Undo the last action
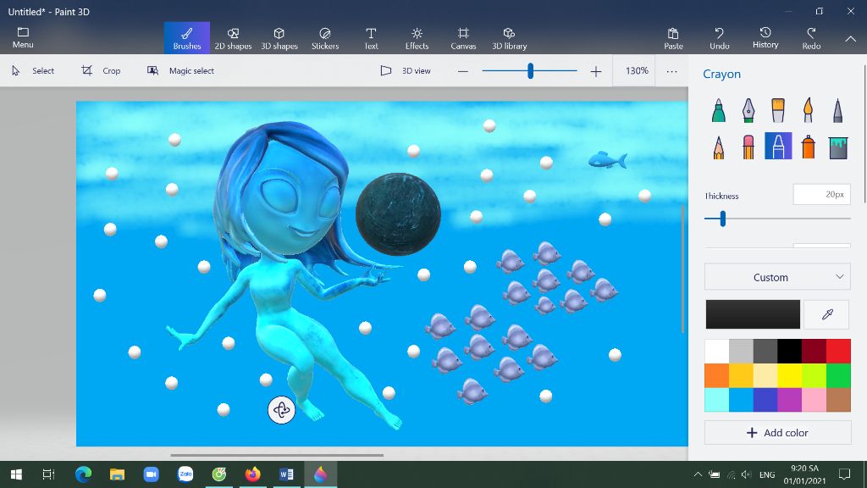The height and width of the screenshot is (488, 867). 720,38
